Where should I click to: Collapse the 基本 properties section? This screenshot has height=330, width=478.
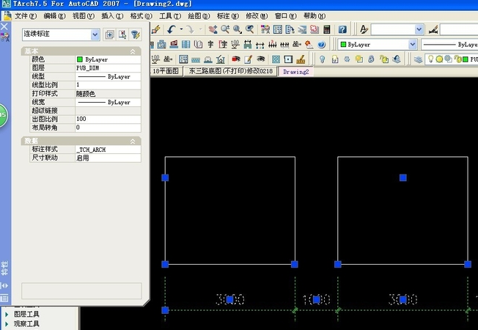coord(133,51)
